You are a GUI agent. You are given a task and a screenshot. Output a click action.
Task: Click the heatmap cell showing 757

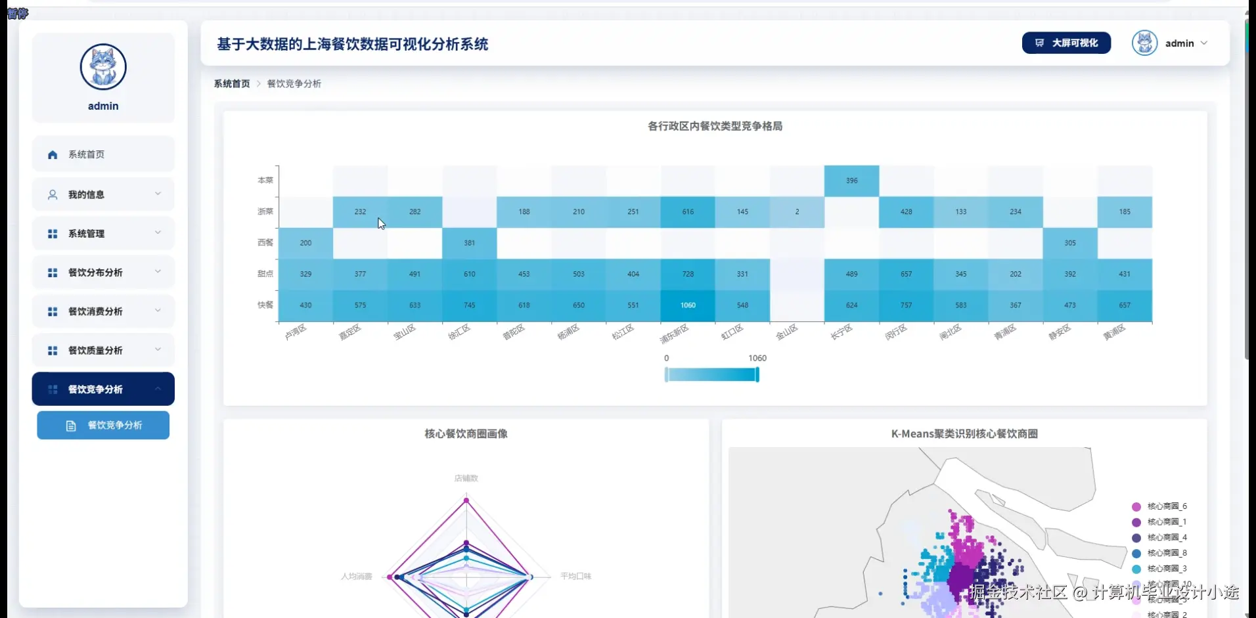click(x=907, y=306)
